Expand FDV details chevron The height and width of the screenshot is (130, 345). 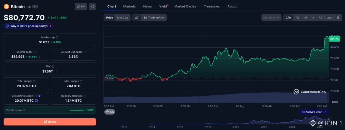point(57,71)
